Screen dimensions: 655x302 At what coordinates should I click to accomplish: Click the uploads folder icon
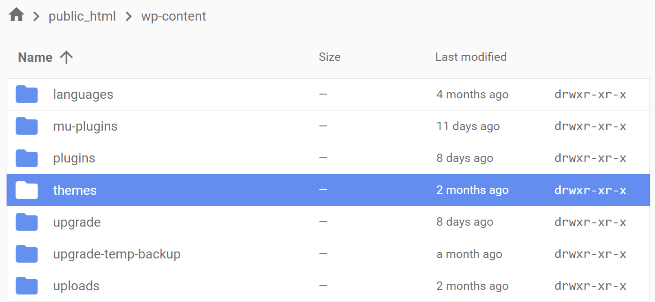[x=27, y=286]
